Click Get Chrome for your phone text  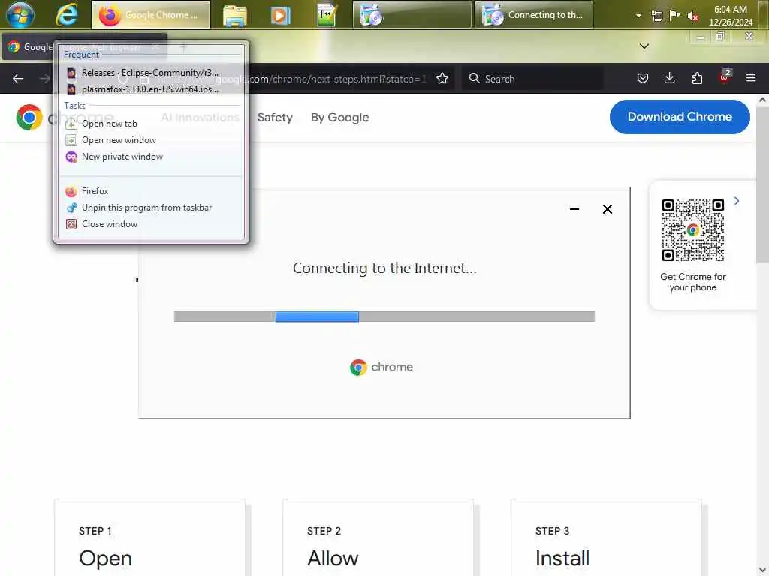pyautogui.click(x=692, y=282)
